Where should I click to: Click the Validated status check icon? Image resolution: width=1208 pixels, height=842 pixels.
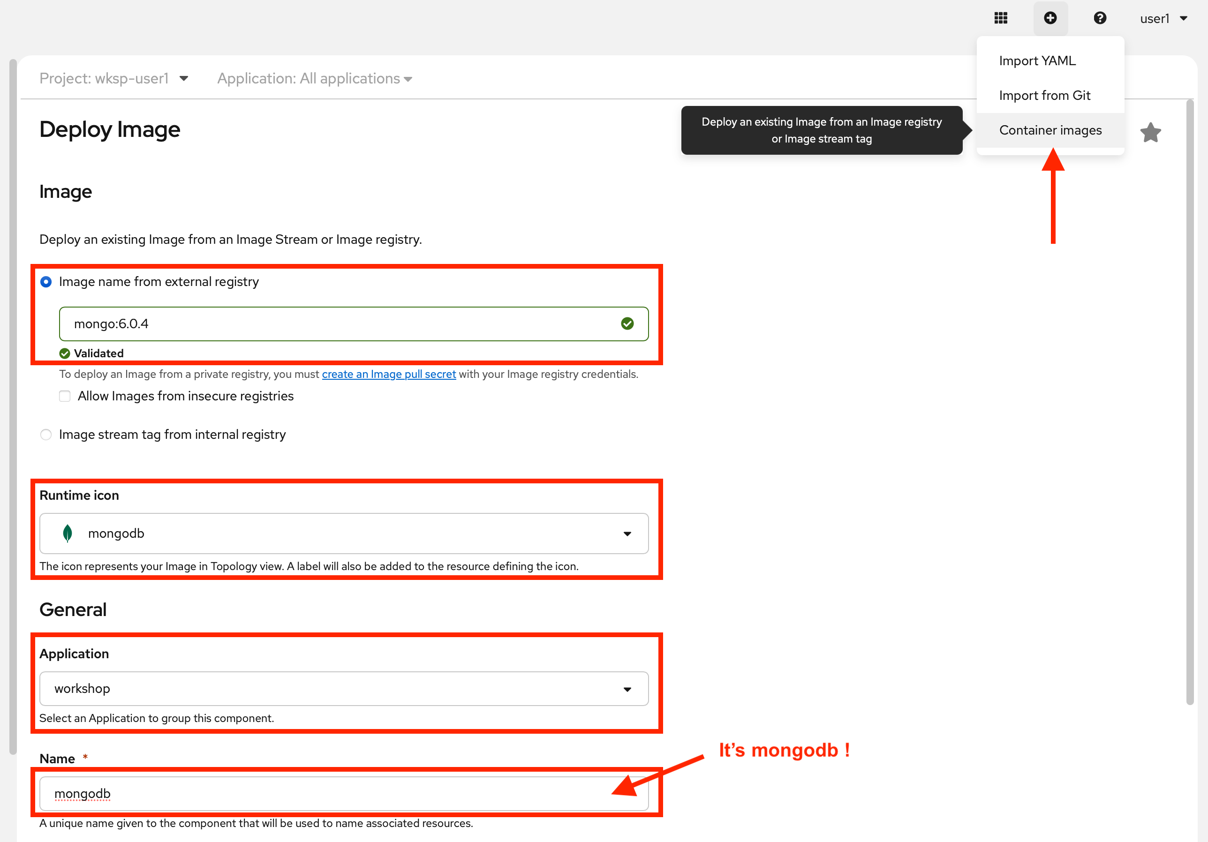[65, 353]
